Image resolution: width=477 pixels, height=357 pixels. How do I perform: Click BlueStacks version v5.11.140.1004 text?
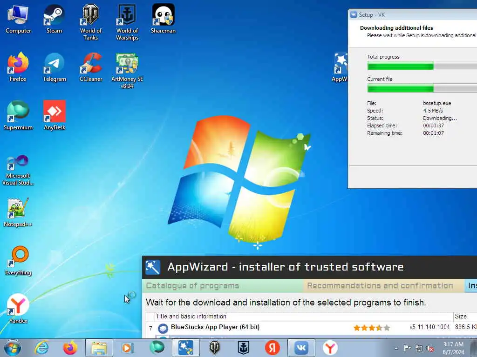(x=429, y=327)
